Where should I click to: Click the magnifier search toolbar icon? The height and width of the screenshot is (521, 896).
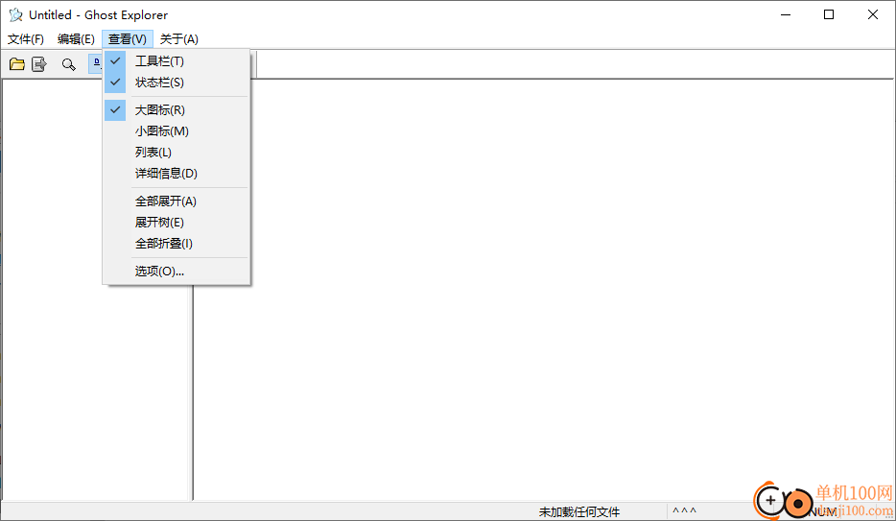point(68,64)
